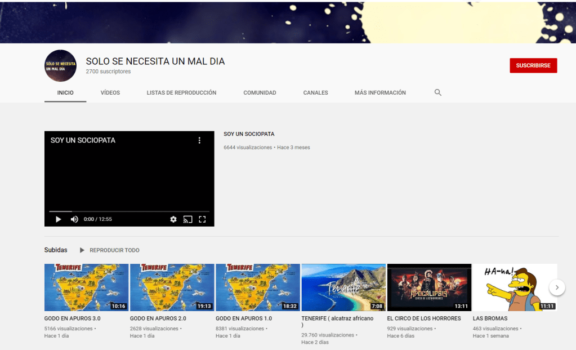576x350 pixels.
Task: Seek on the video progress bar
Action: pos(130,211)
